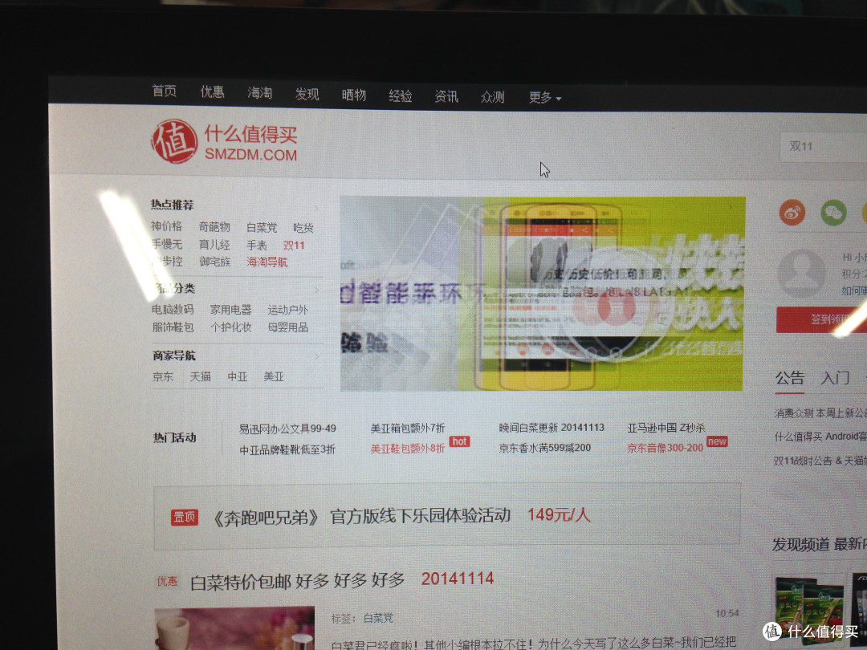The image size is (867, 650).
Task: Open the WeChat green icon
Action: coord(833,213)
